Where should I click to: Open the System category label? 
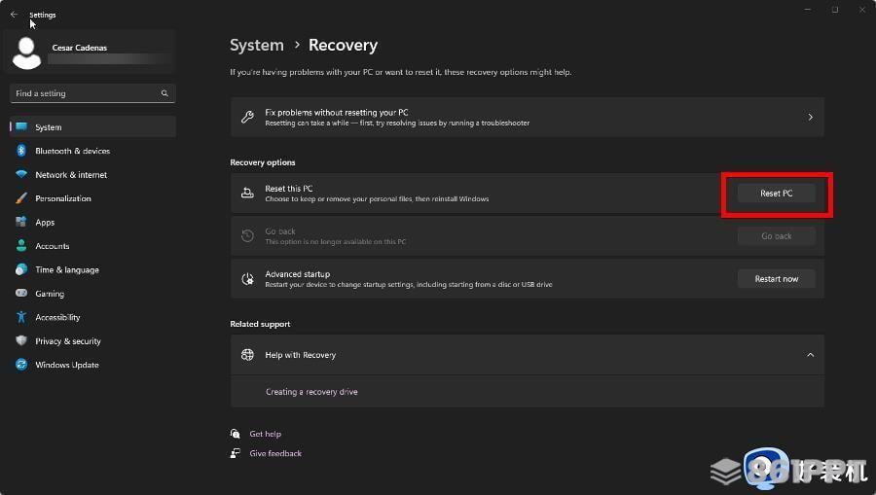(49, 127)
